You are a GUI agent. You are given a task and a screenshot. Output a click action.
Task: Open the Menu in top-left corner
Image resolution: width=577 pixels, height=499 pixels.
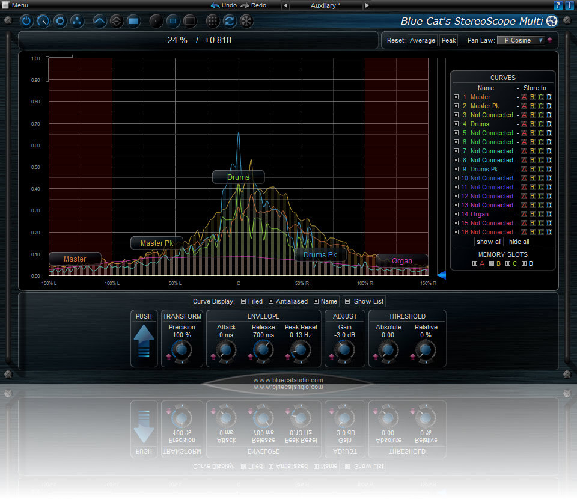(x=16, y=5)
